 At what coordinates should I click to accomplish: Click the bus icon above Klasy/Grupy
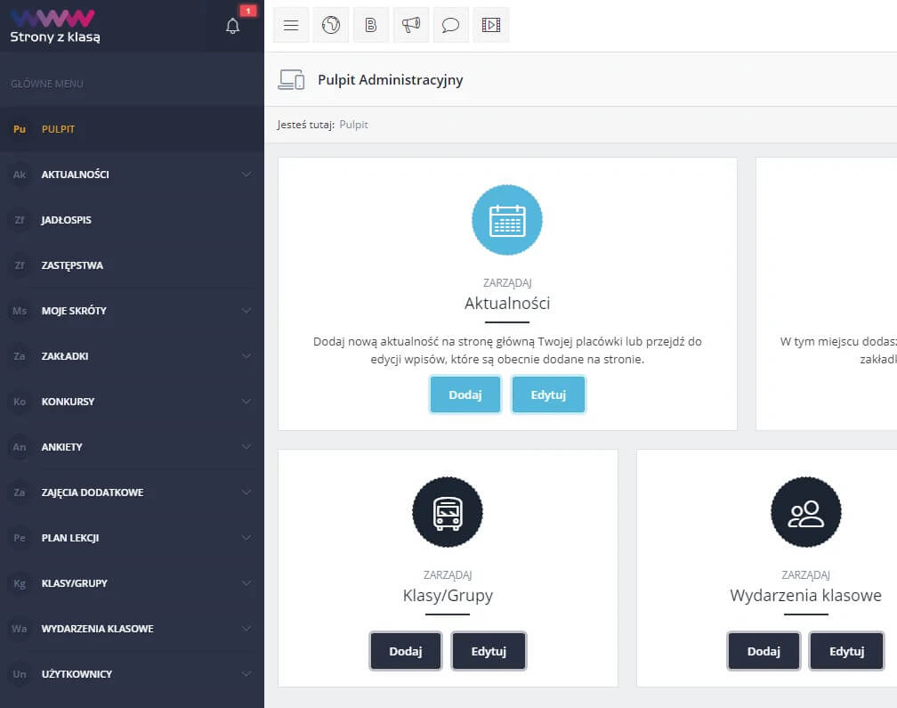pos(448,512)
